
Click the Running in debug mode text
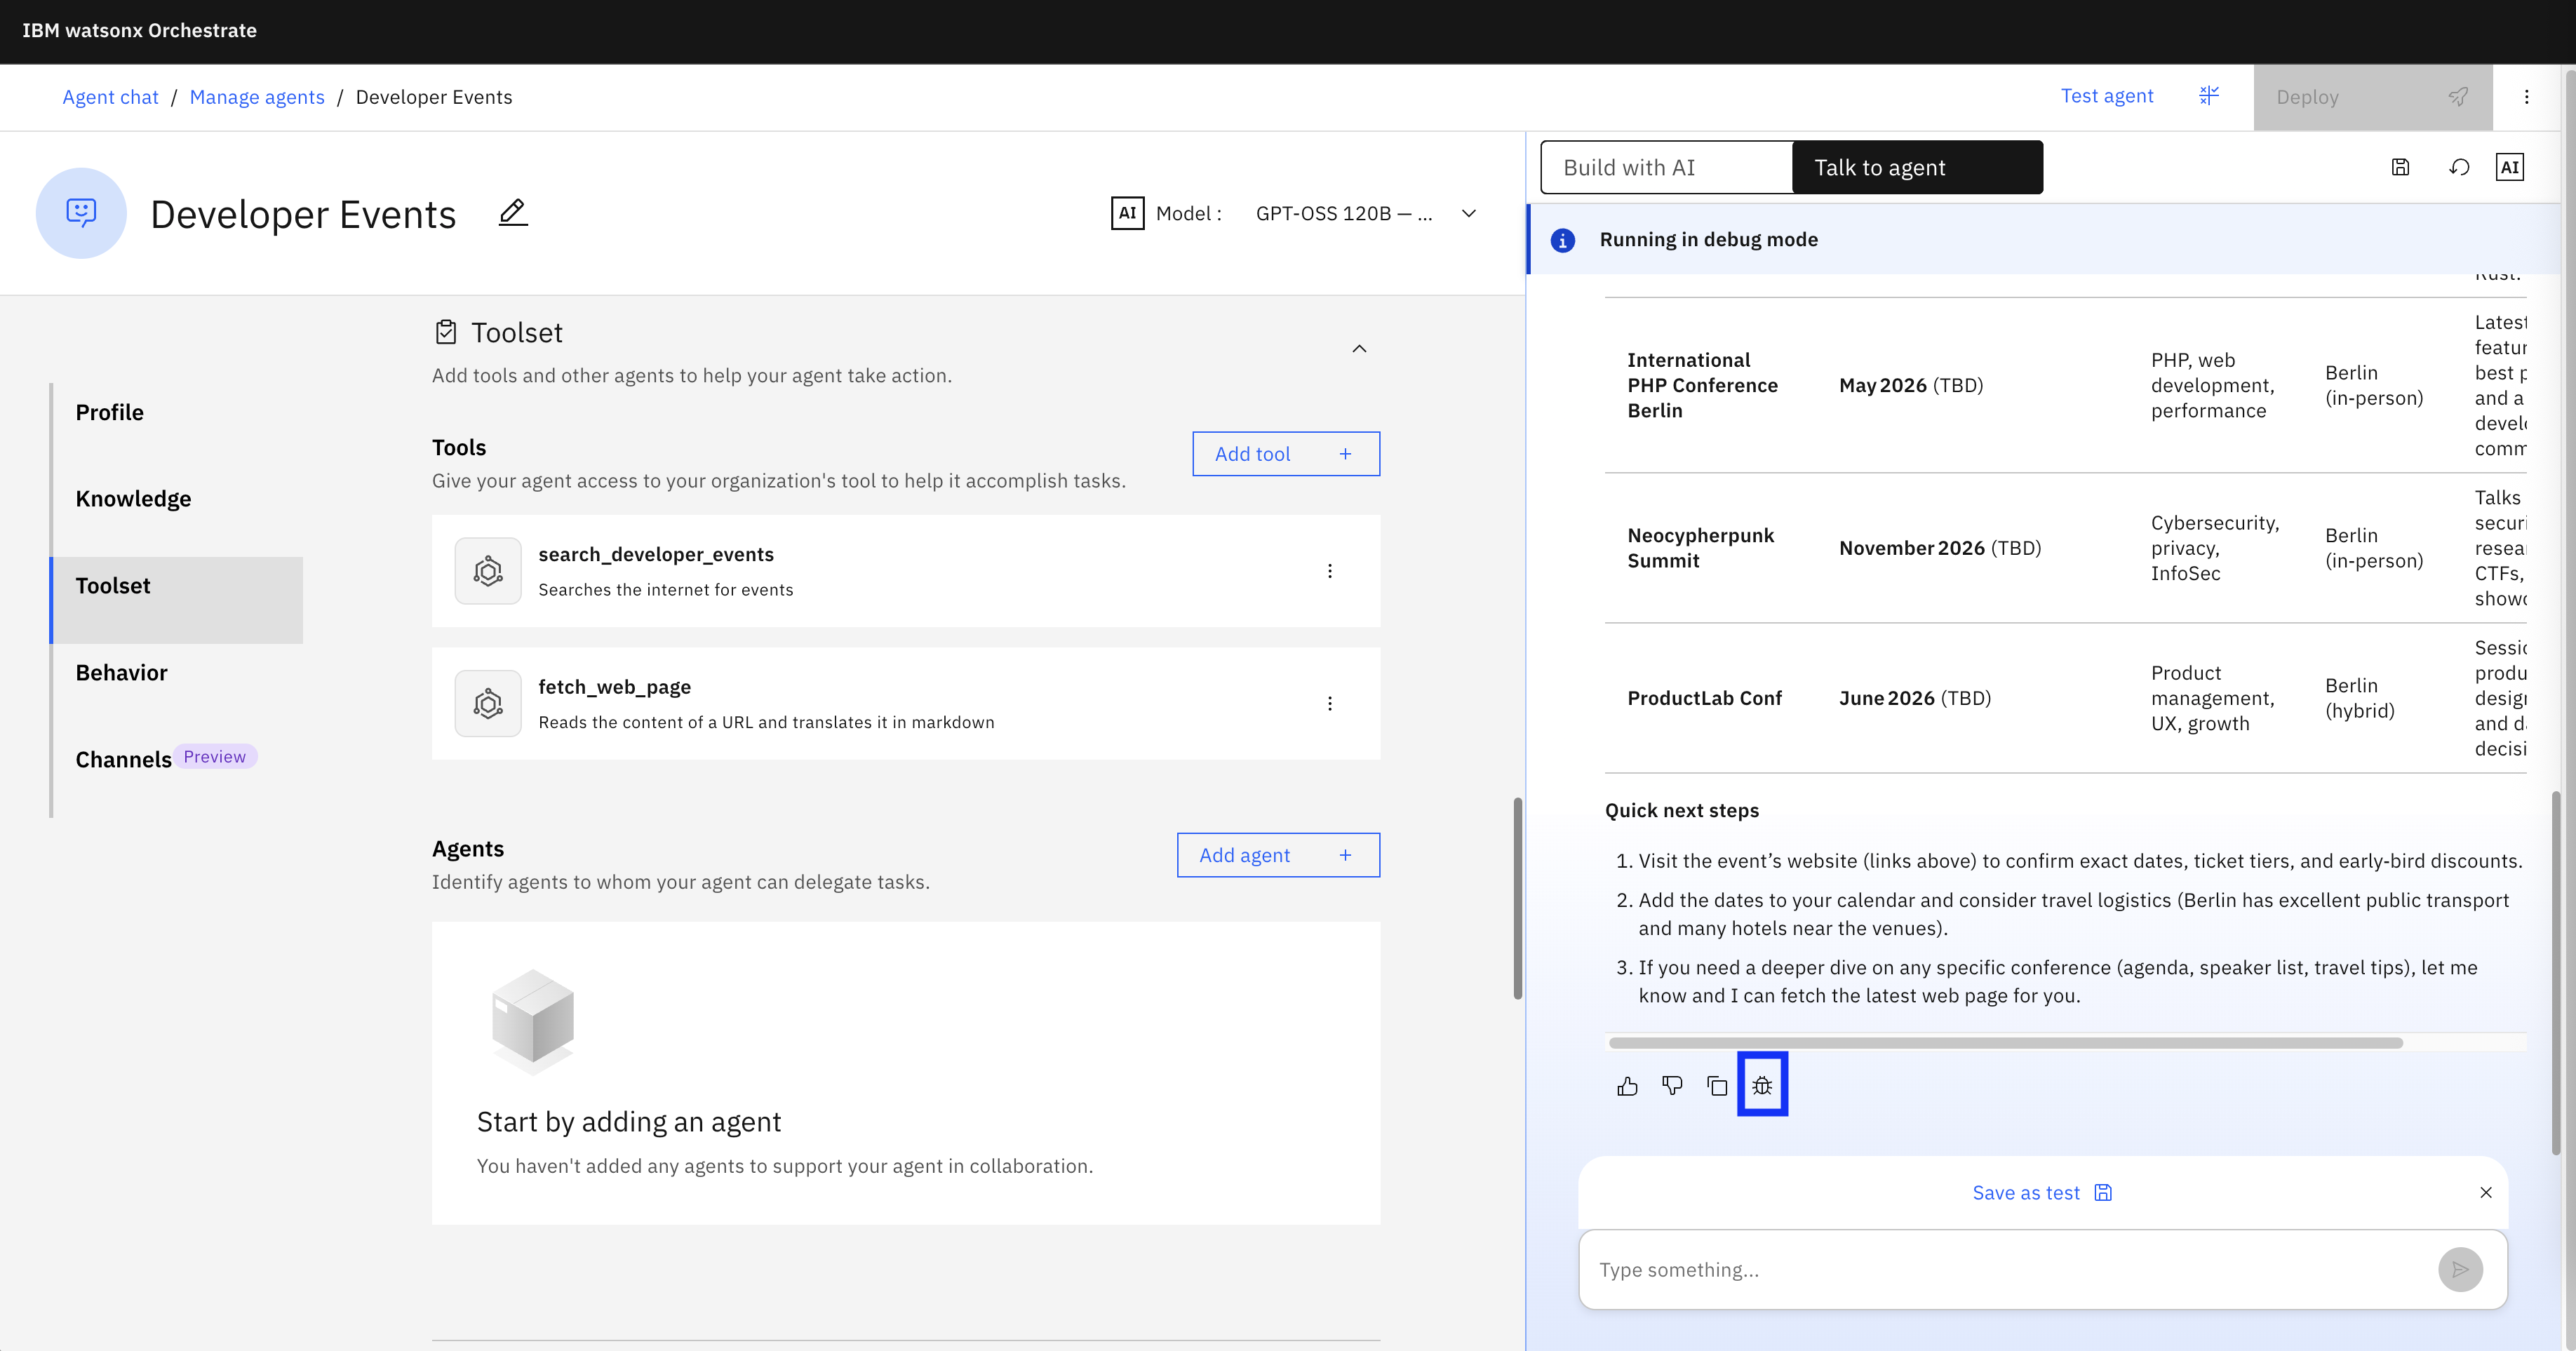coord(1708,240)
